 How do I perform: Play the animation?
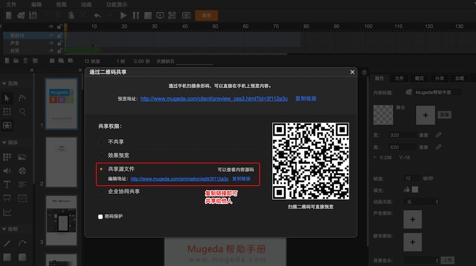[124, 15]
